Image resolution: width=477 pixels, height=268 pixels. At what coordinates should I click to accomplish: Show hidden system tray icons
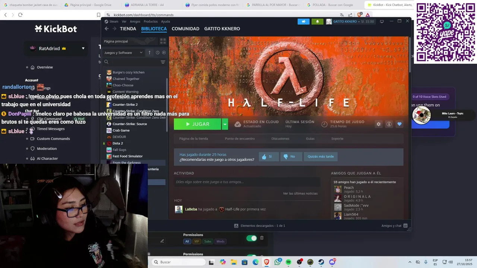pos(410,262)
